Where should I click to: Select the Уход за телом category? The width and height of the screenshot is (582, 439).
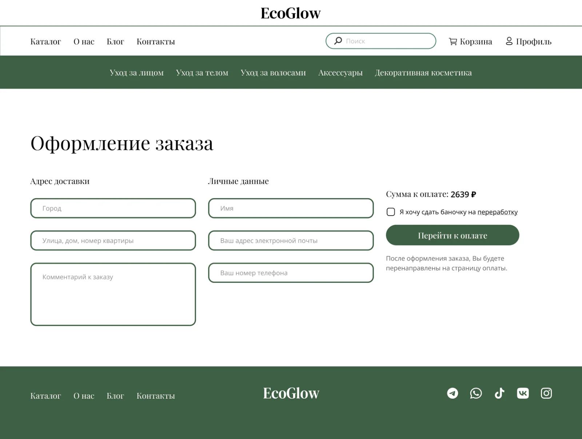tap(202, 73)
